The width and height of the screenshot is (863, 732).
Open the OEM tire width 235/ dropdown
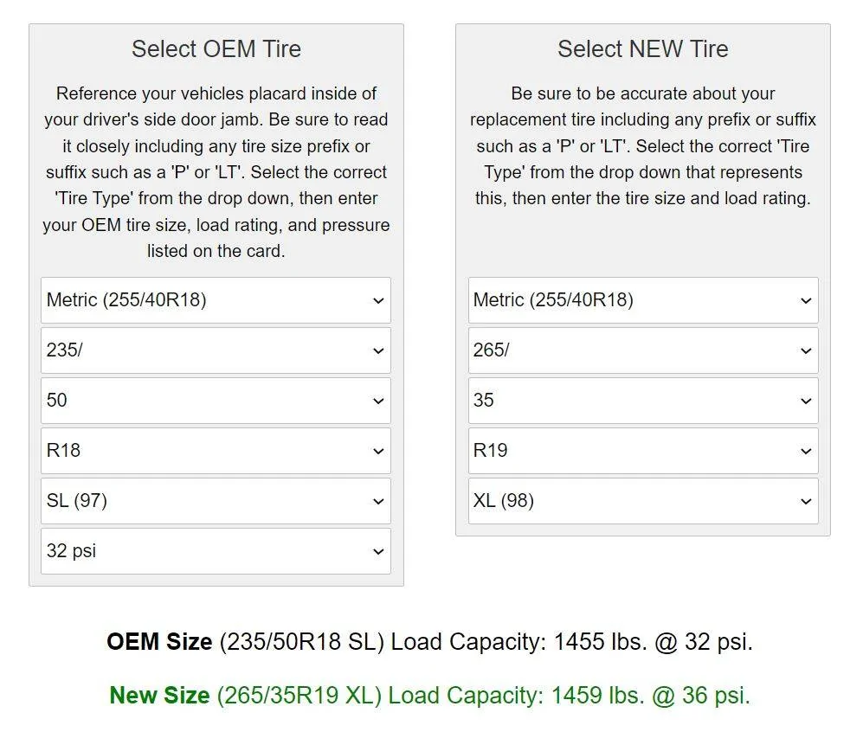216,350
